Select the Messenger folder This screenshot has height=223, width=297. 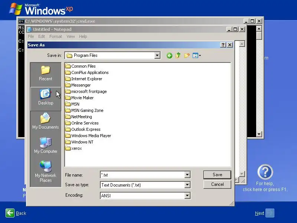click(x=78, y=85)
